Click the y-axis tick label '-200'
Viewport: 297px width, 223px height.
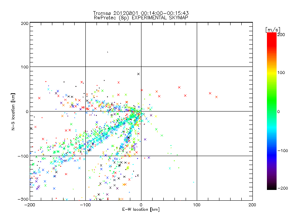[23, 199]
